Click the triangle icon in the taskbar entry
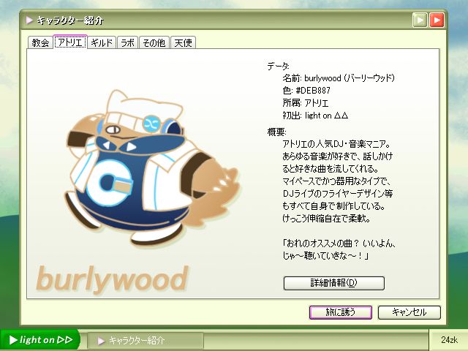This screenshot has height=351, width=468. [101, 341]
